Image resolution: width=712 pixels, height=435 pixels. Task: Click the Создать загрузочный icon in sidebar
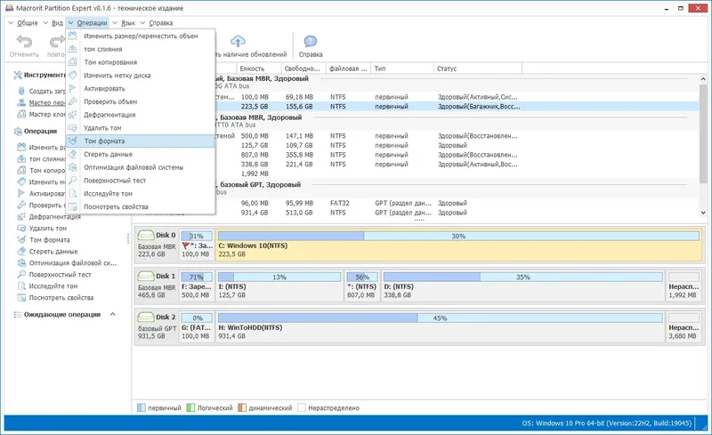[x=21, y=91]
